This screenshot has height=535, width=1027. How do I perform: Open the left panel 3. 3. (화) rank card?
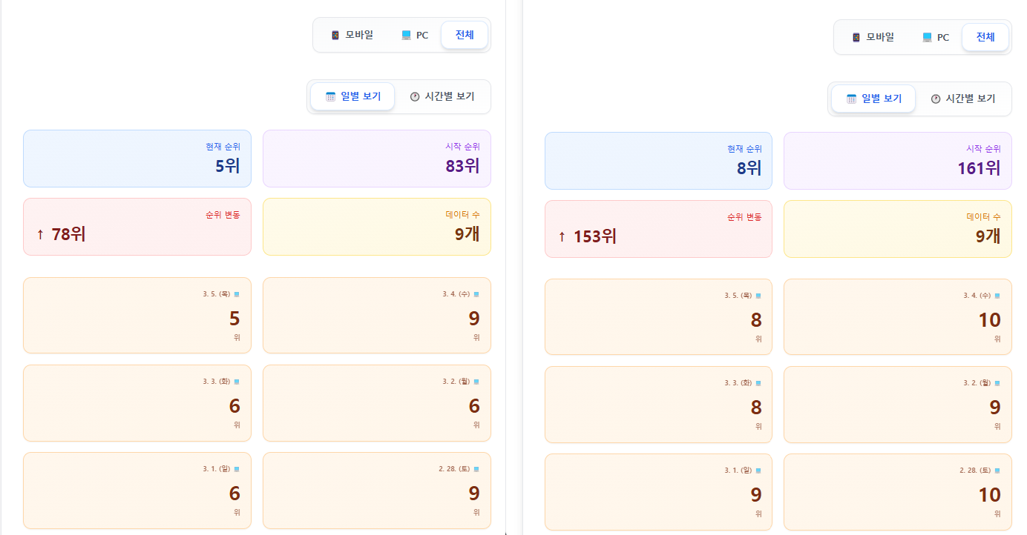[137, 403]
